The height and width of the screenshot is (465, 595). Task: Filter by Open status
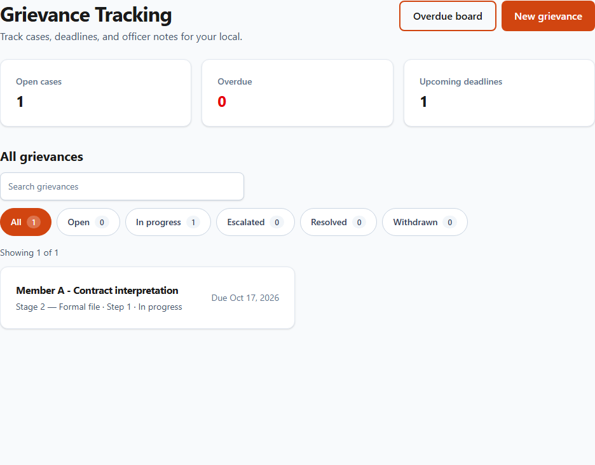click(x=88, y=222)
